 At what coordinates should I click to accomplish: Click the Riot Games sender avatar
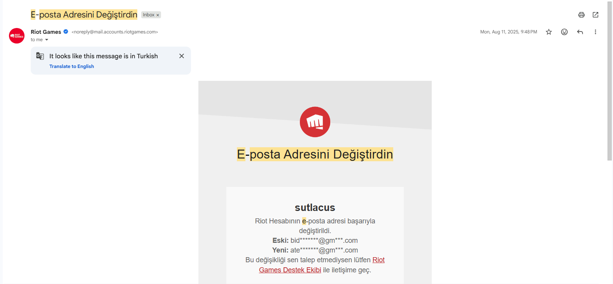click(17, 36)
